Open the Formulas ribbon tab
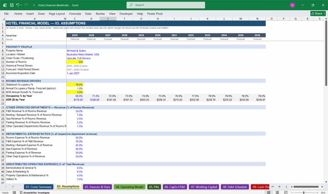328x194 pixels. click(75, 13)
